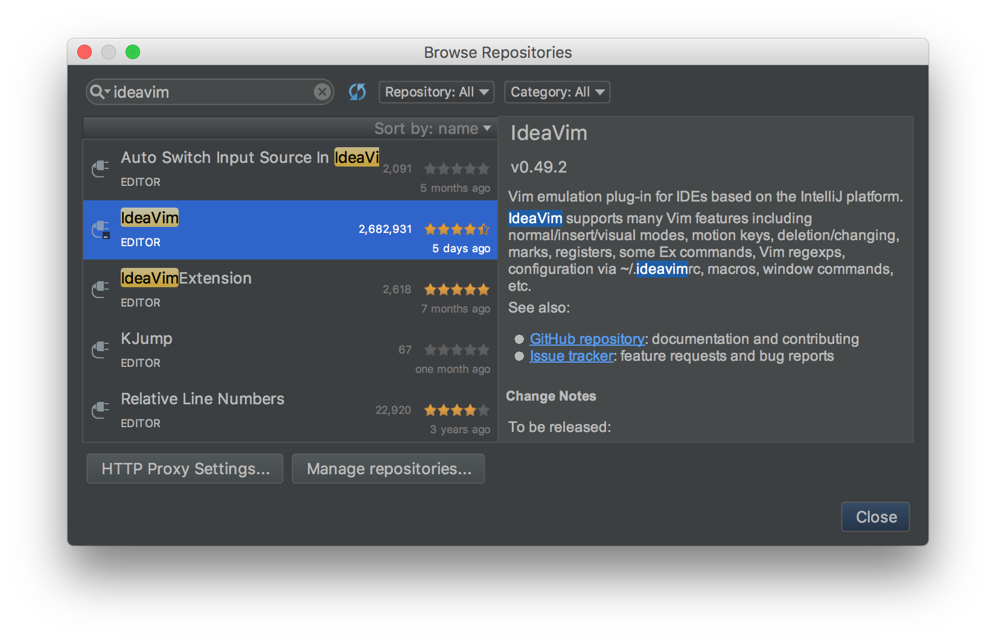Open the GitHub repository link
Image resolution: width=996 pixels, height=642 pixels.
click(x=587, y=339)
